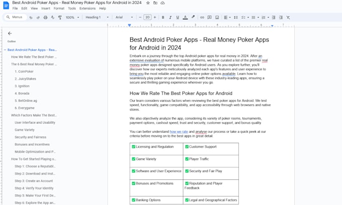Screen dimensions: 342x205
Task: Decrease the font size
Action: [x=140, y=18]
